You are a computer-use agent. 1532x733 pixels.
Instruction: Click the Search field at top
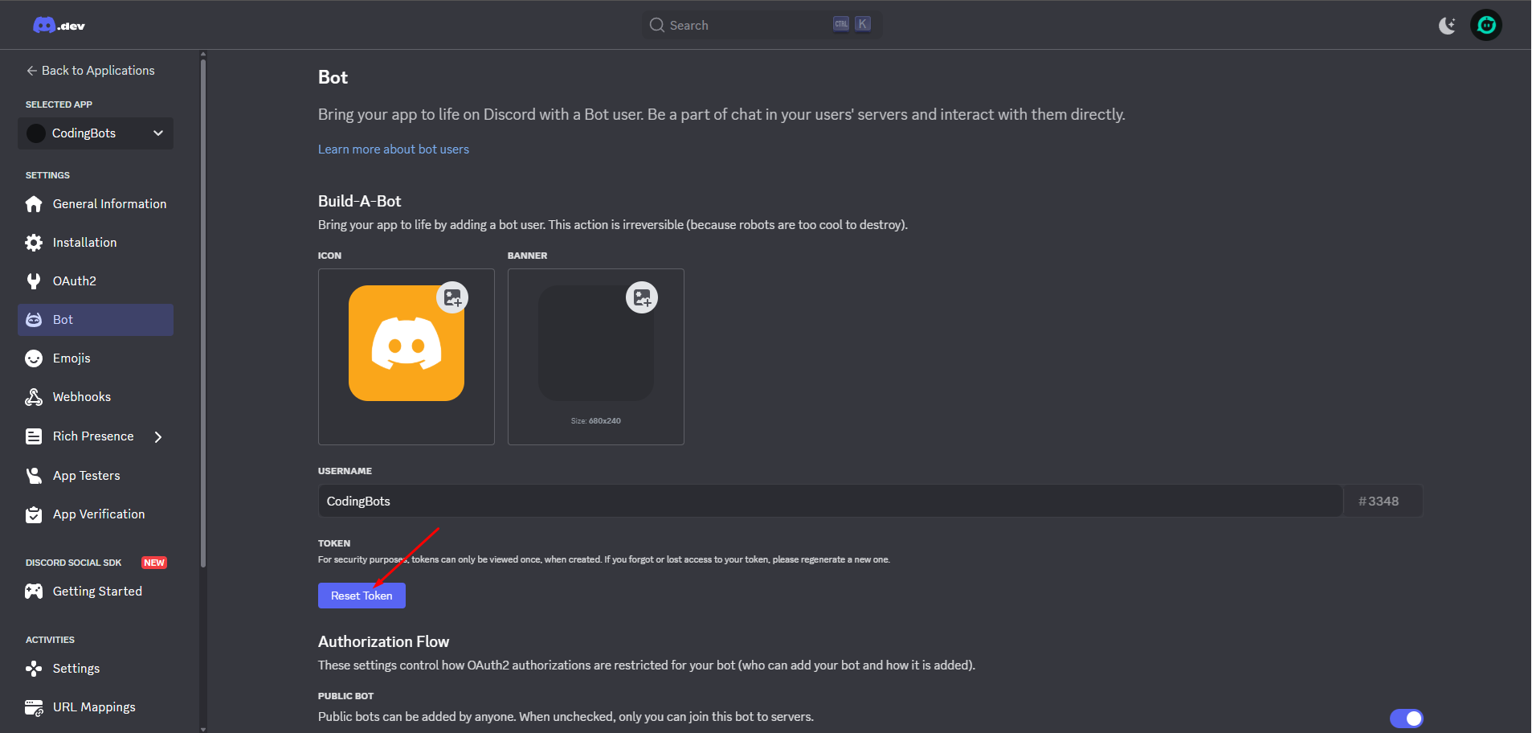(762, 25)
